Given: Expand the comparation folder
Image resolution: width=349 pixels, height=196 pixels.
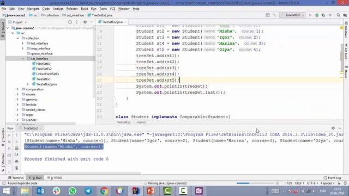Looking at the screenshot, I should coord(17,89).
